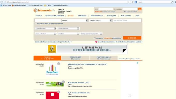Expand the Secteur d'activité dropdown
Viewport: 176px width, 99px height.
click(x=46, y=34)
